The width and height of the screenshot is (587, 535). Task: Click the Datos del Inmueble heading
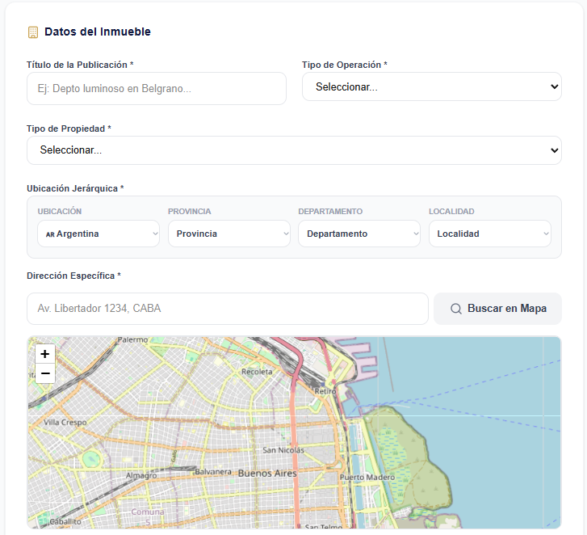pyautogui.click(x=98, y=32)
